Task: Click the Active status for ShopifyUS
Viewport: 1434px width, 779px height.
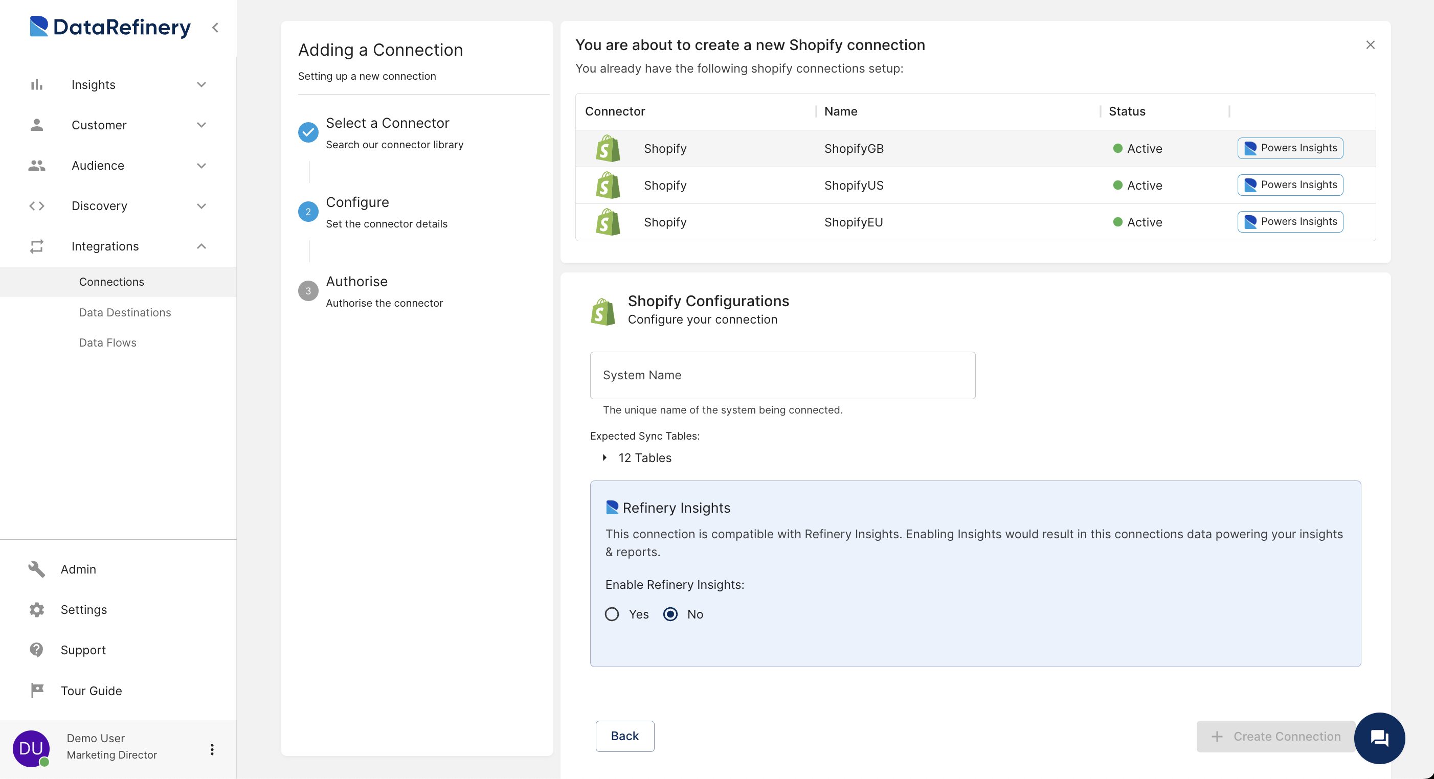Action: coord(1137,185)
